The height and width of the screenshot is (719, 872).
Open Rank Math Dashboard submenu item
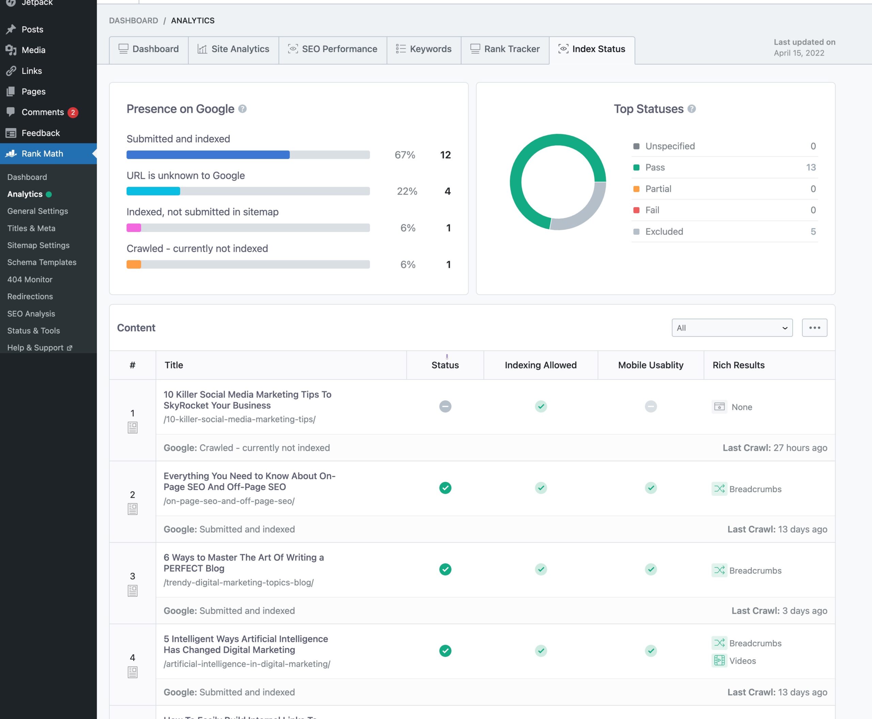(27, 177)
